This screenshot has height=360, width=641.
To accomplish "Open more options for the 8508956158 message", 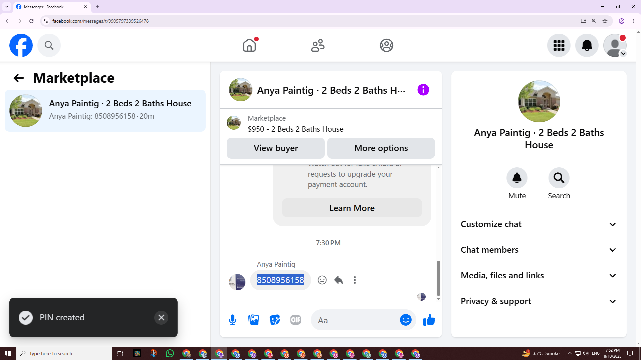I will click(x=355, y=280).
